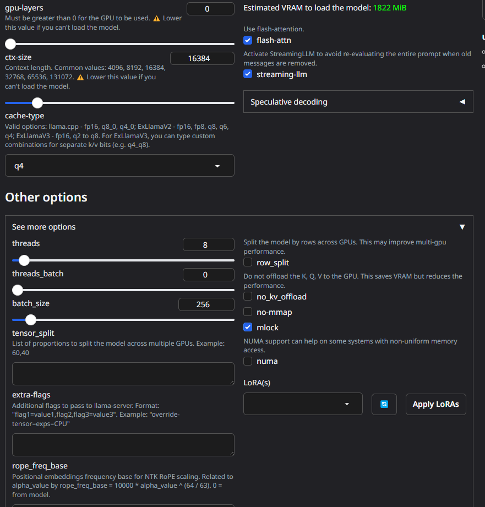The height and width of the screenshot is (507, 485).
Task: Collapse the See more options triangle
Action: tap(462, 227)
